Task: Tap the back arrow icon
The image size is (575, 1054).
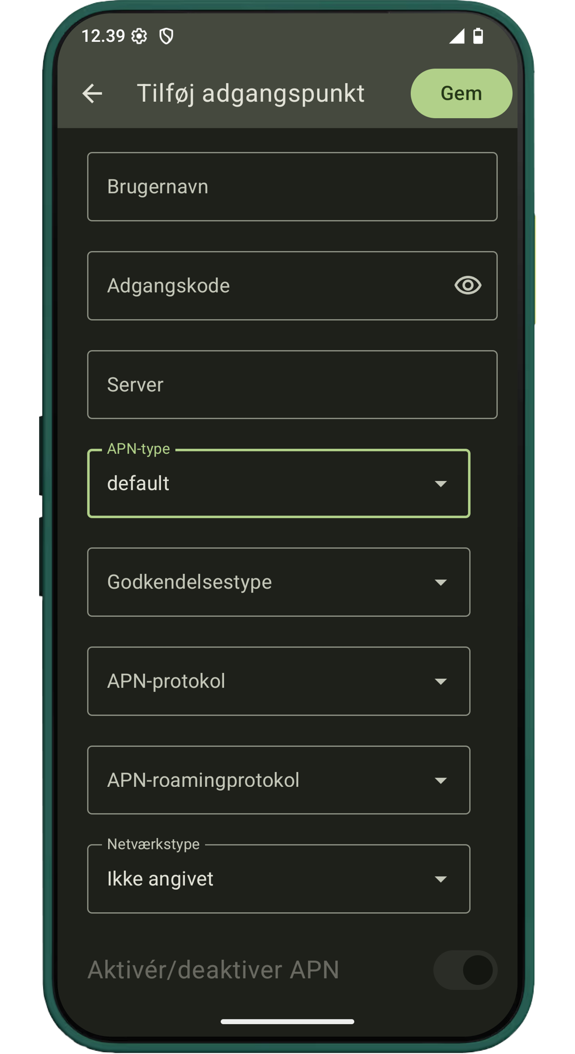Action: (92, 94)
